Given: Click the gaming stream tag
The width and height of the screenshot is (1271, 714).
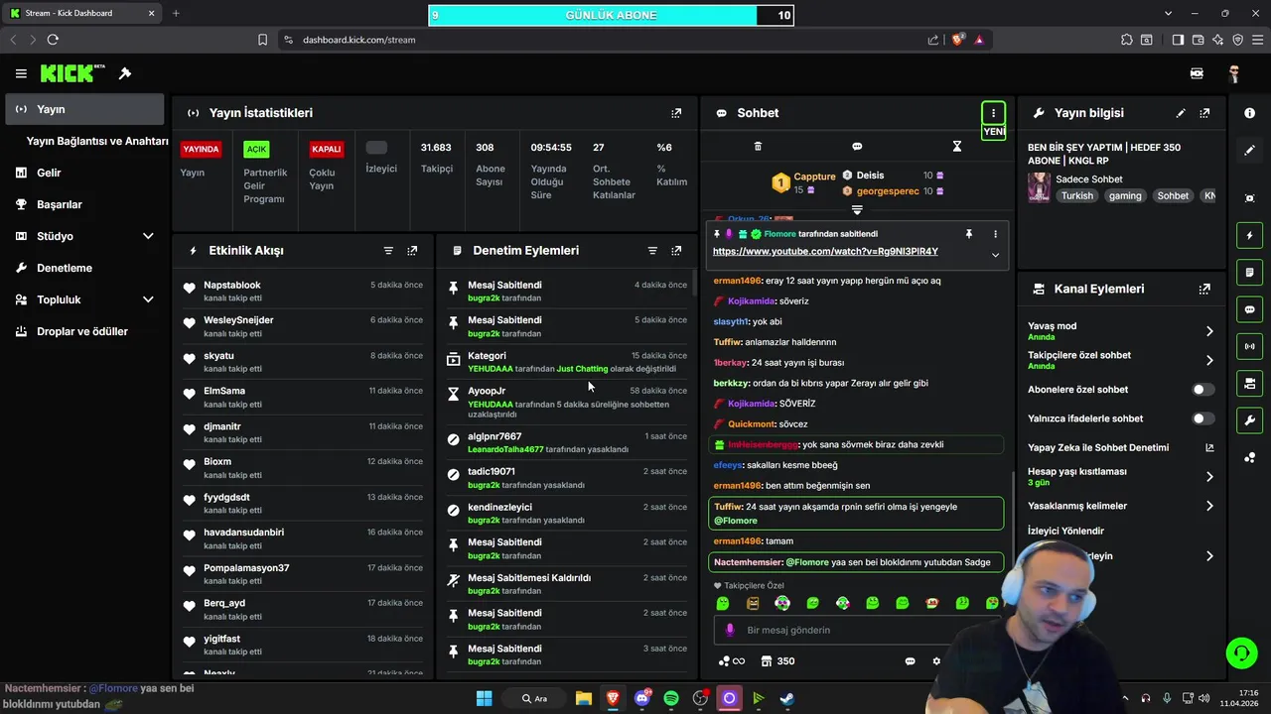Looking at the screenshot, I should [1125, 196].
